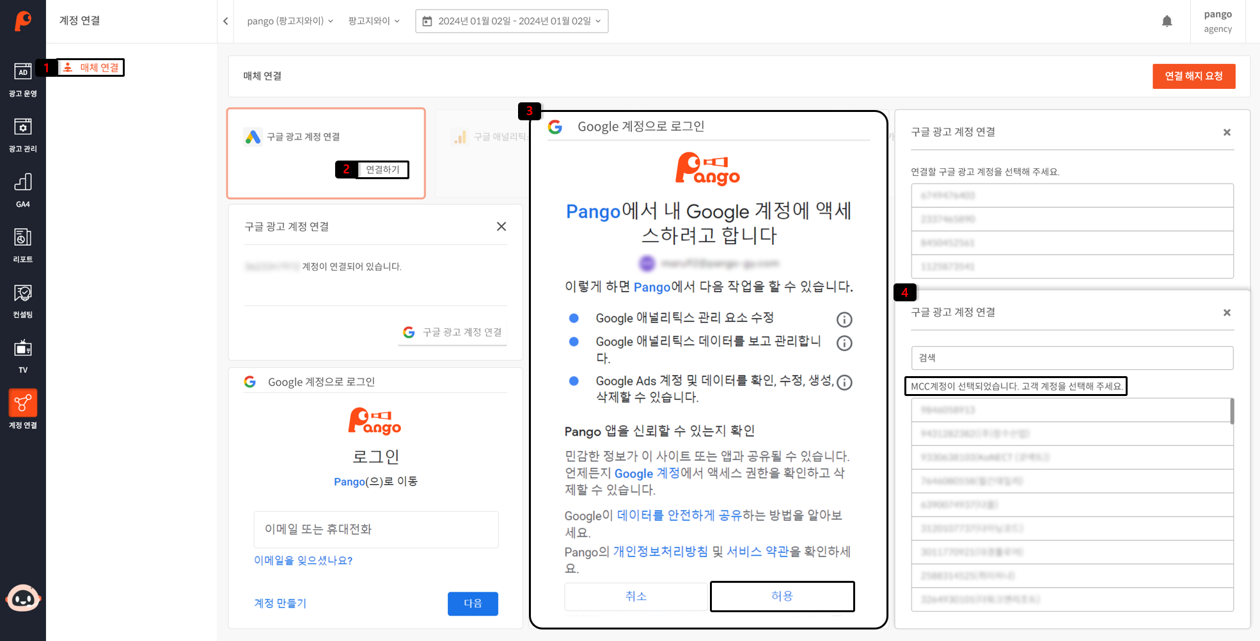The width and height of the screenshot is (1260, 641).
Task: Open the GA4 sidebar section
Action: (23, 191)
